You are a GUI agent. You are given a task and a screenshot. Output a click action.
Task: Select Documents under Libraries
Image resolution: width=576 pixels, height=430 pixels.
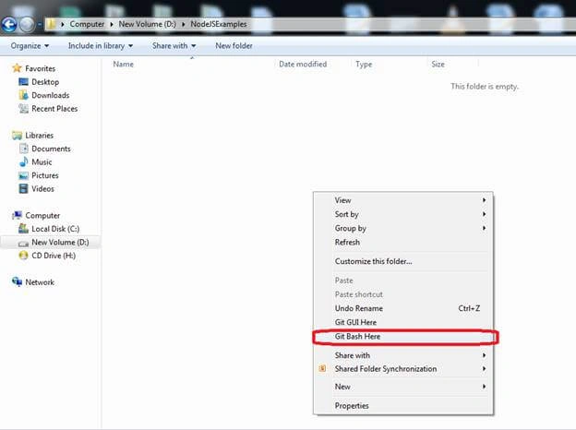(51, 149)
